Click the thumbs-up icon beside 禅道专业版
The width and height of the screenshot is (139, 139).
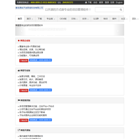[19, 71]
